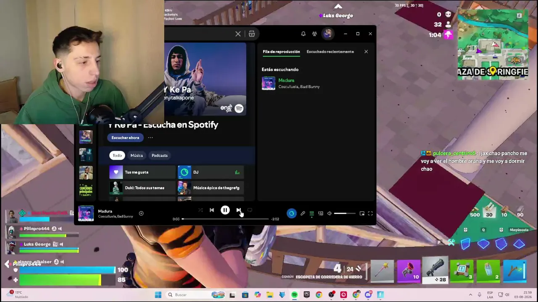Click the Y Ke Pa promotional banner
Viewport: 538px width, 302px height.
point(205,79)
